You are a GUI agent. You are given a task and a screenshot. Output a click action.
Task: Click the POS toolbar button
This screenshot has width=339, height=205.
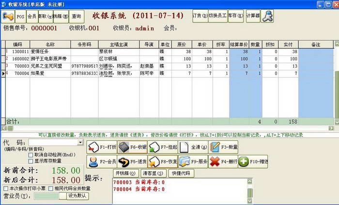[20, 16]
